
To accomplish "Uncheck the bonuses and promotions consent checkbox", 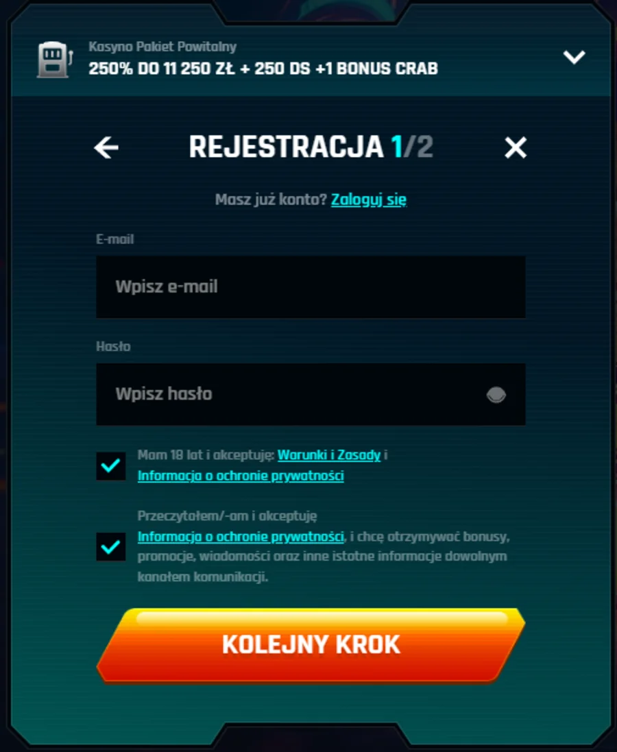I will [x=111, y=546].
